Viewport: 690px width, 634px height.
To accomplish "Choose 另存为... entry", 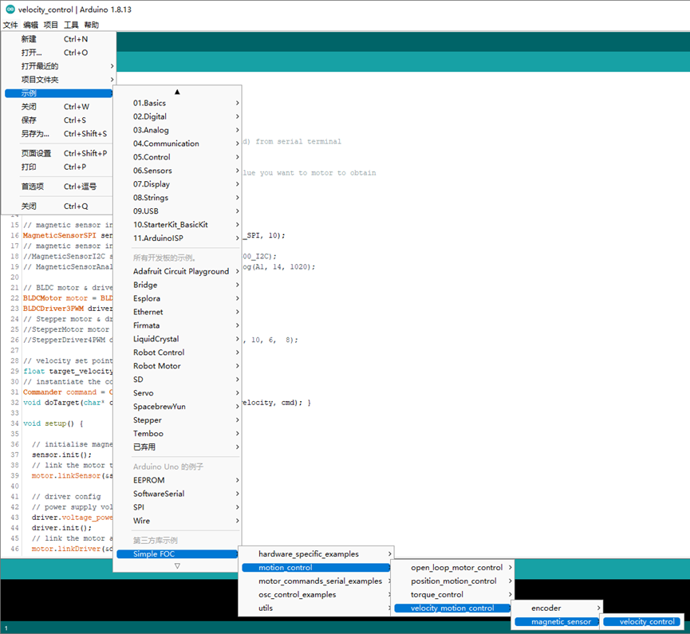I will click(58, 134).
